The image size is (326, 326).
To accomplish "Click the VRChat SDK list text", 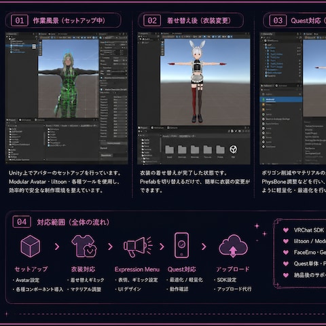I will (x=309, y=230).
